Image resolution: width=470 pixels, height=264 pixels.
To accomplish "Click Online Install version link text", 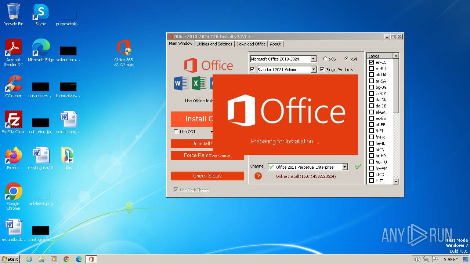I will pyautogui.click(x=306, y=176).
